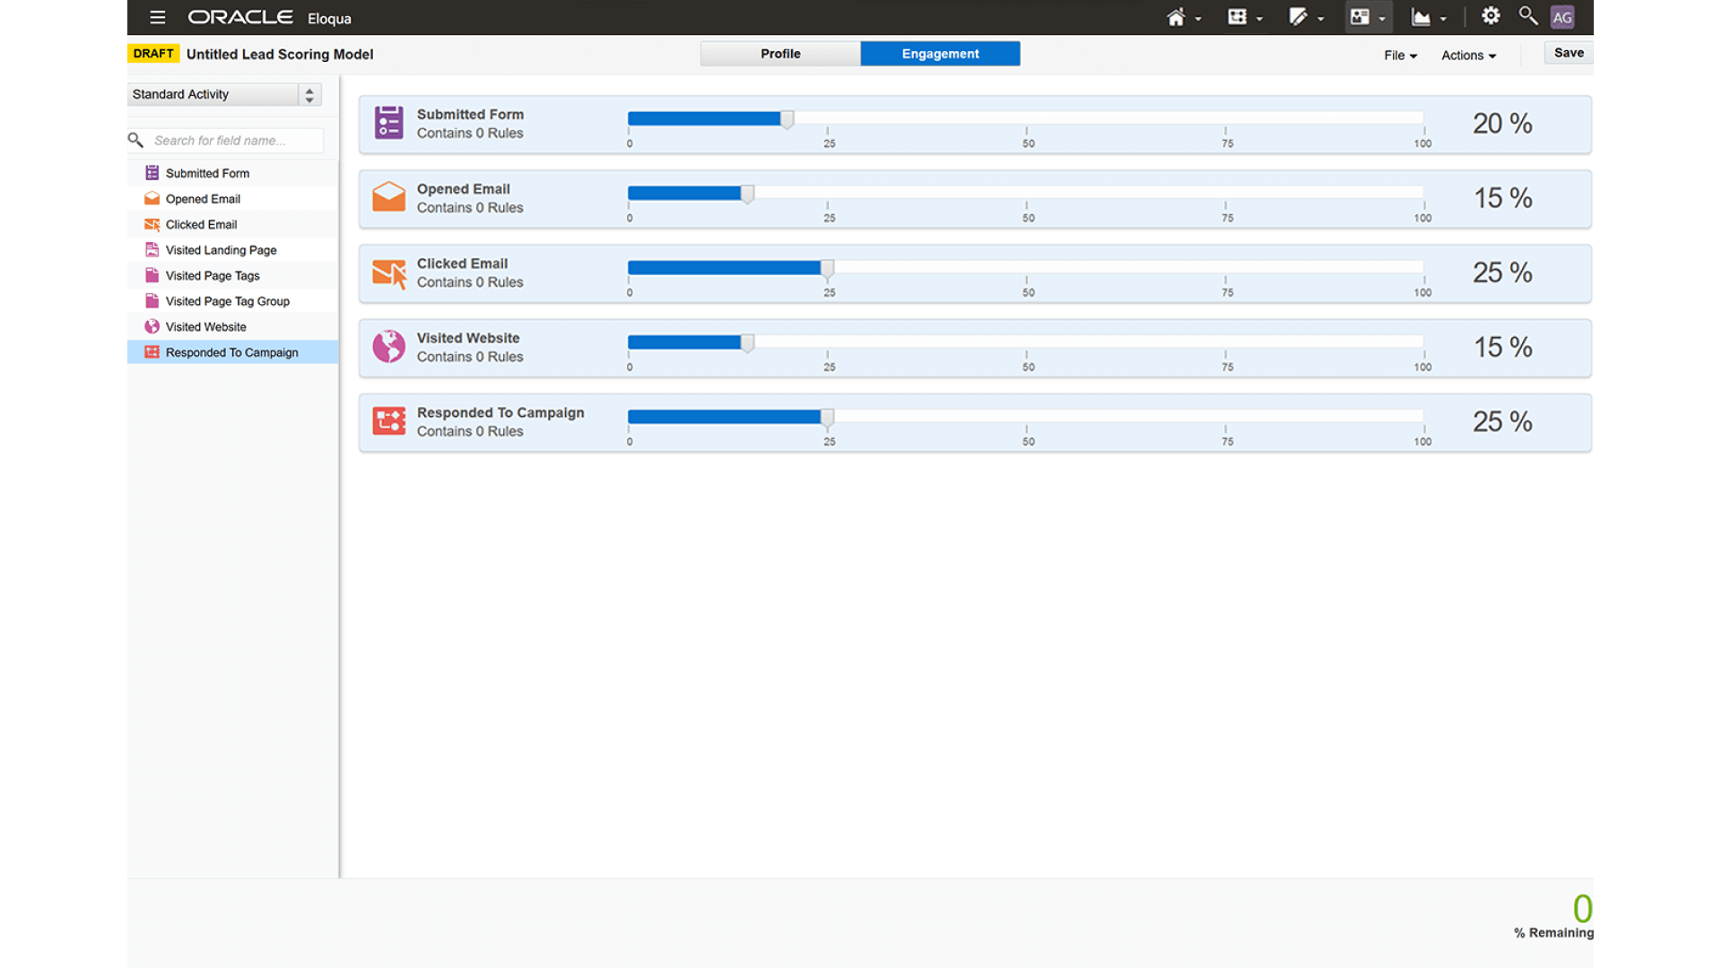This screenshot has height=968, width=1722.
Task: Click the Save button
Action: tap(1567, 52)
